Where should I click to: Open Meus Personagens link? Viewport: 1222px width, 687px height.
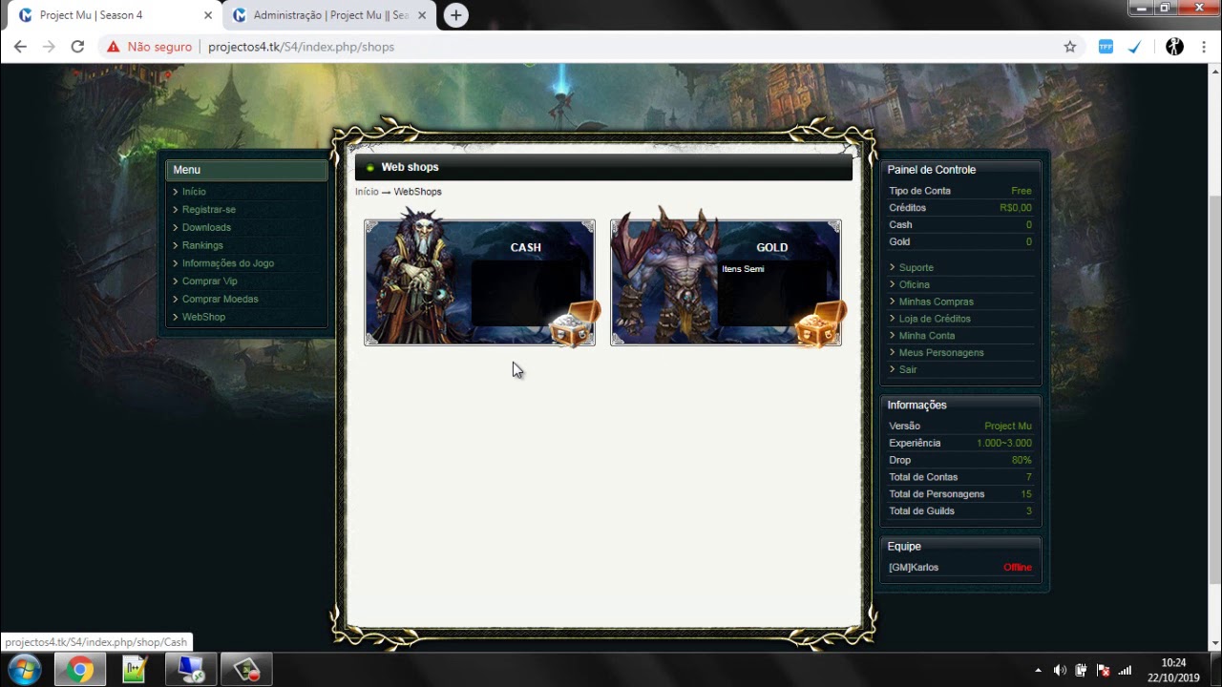click(941, 353)
